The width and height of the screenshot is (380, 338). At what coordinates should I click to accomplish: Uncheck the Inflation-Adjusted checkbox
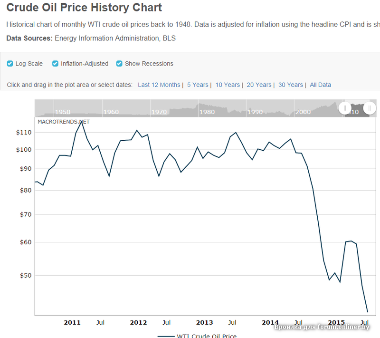pos(55,64)
